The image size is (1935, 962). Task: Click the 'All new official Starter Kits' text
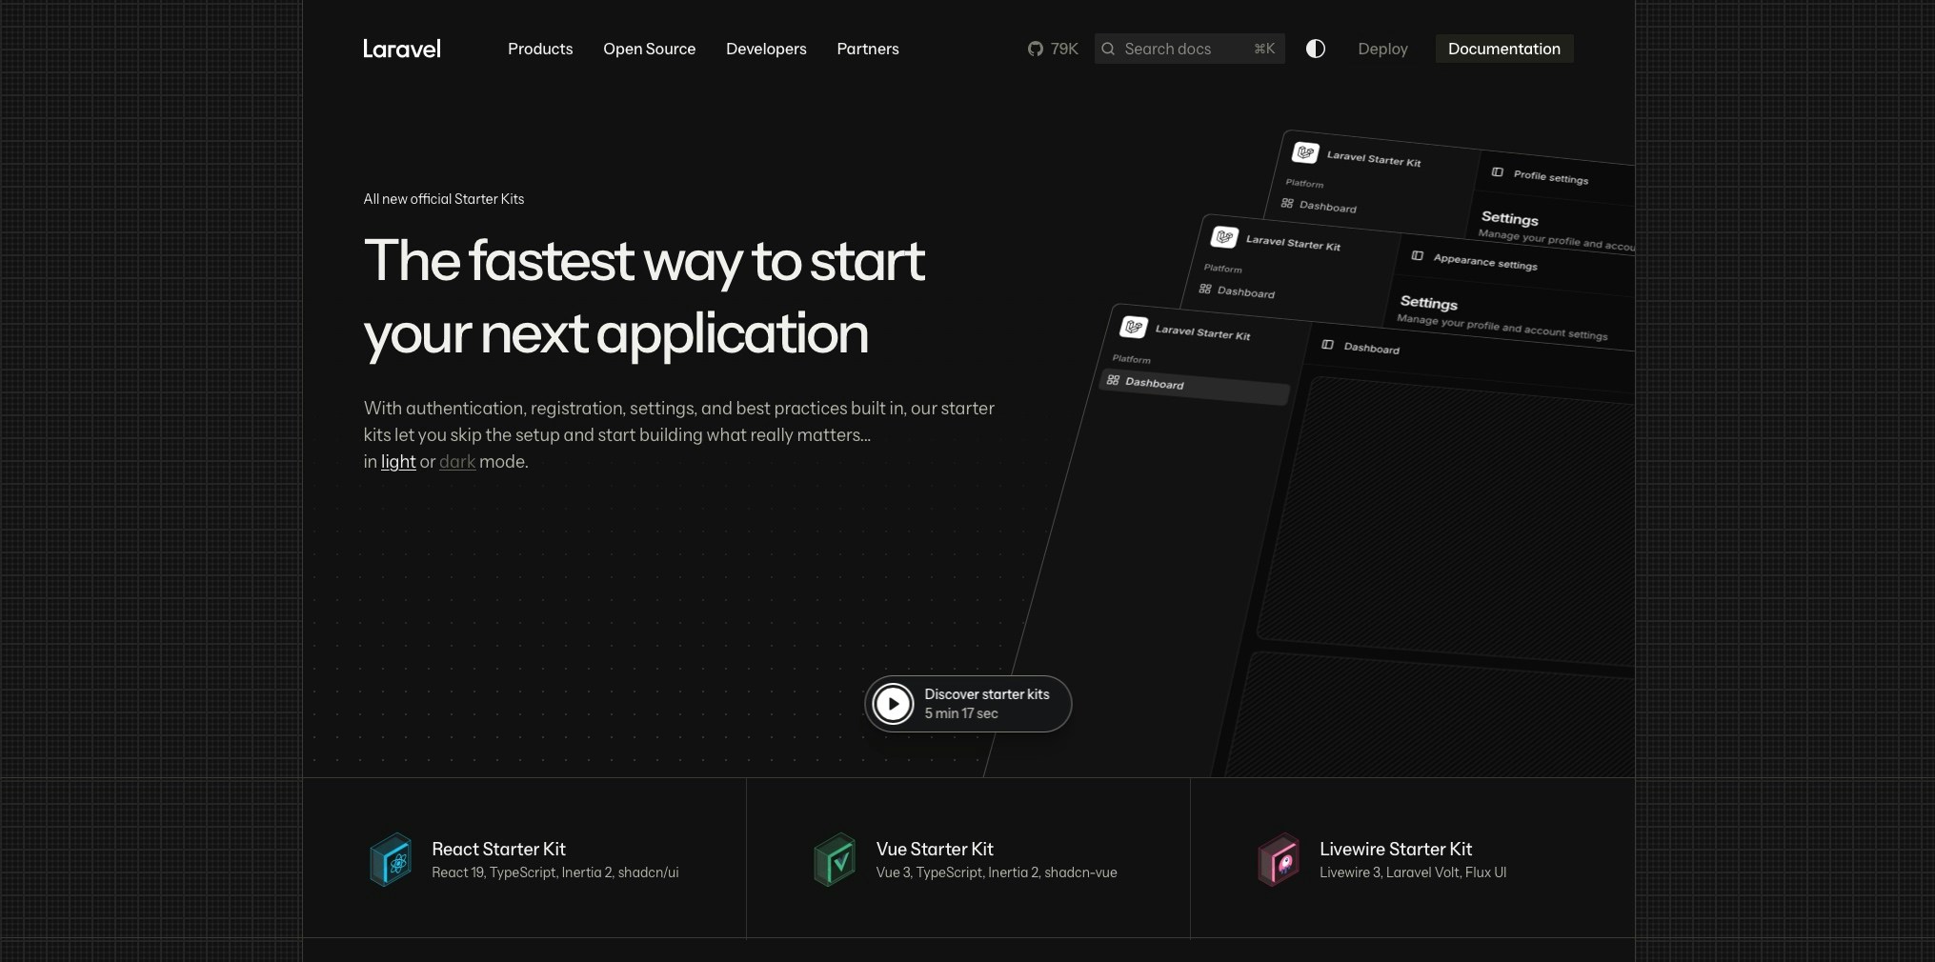click(x=444, y=199)
